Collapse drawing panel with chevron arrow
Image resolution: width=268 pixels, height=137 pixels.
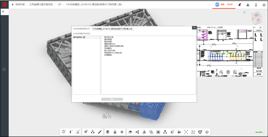tap(254, 27)
